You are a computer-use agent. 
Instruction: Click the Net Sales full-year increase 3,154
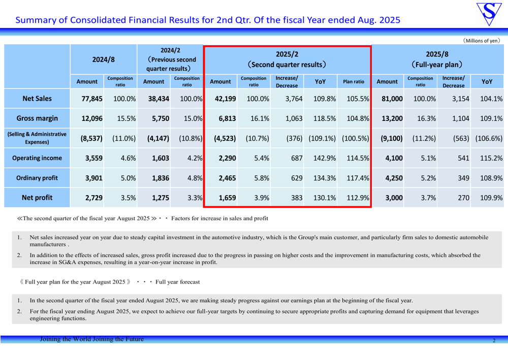pos(460,99)
